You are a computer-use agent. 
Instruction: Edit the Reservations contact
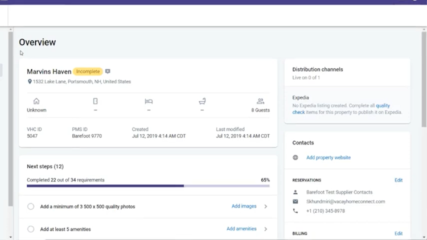coord(399,180)
